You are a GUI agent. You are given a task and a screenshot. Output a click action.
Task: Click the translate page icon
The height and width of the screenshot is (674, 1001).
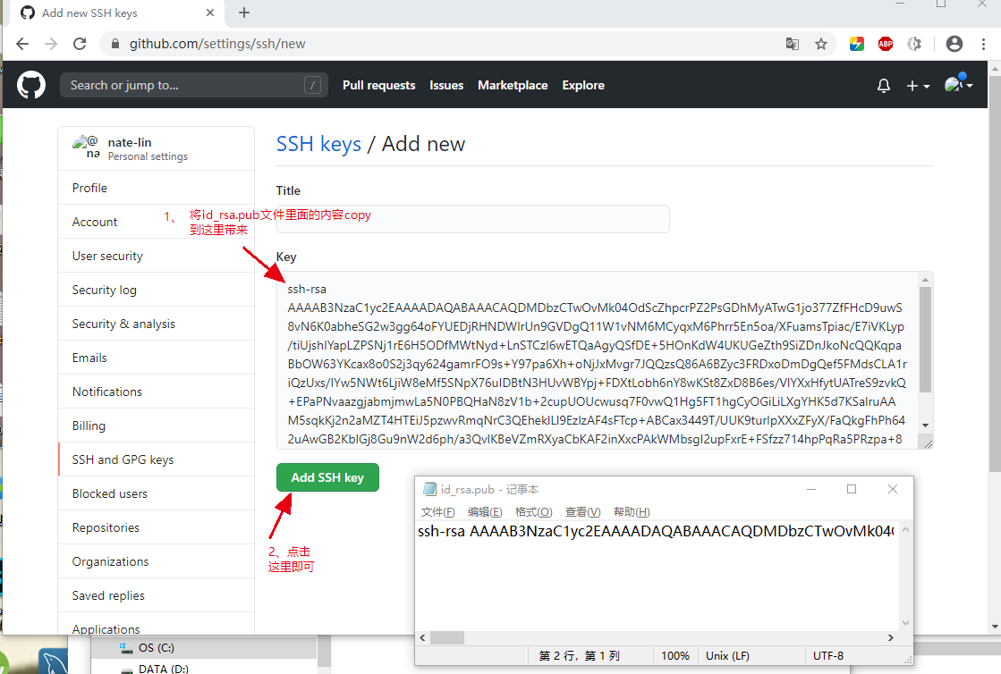793,44
